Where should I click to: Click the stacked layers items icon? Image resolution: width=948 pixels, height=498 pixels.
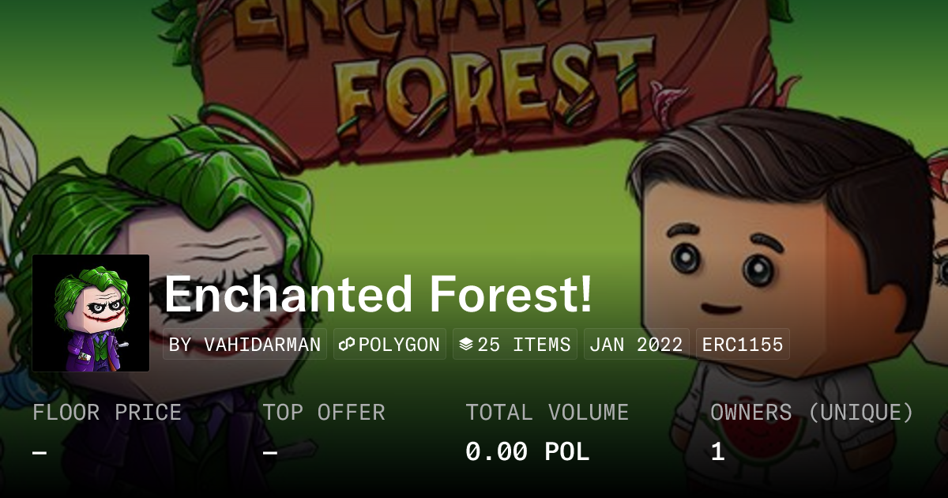(466, 345)
